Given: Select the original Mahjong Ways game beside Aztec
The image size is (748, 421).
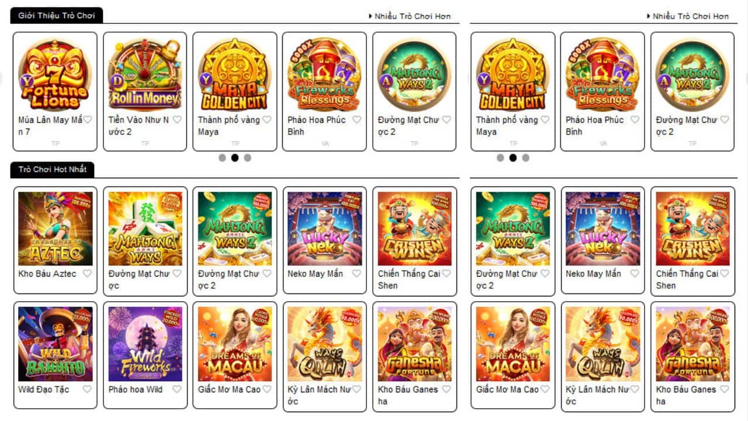Looking at the screenshot, I should pyautogui.click(x=145, y=229).
